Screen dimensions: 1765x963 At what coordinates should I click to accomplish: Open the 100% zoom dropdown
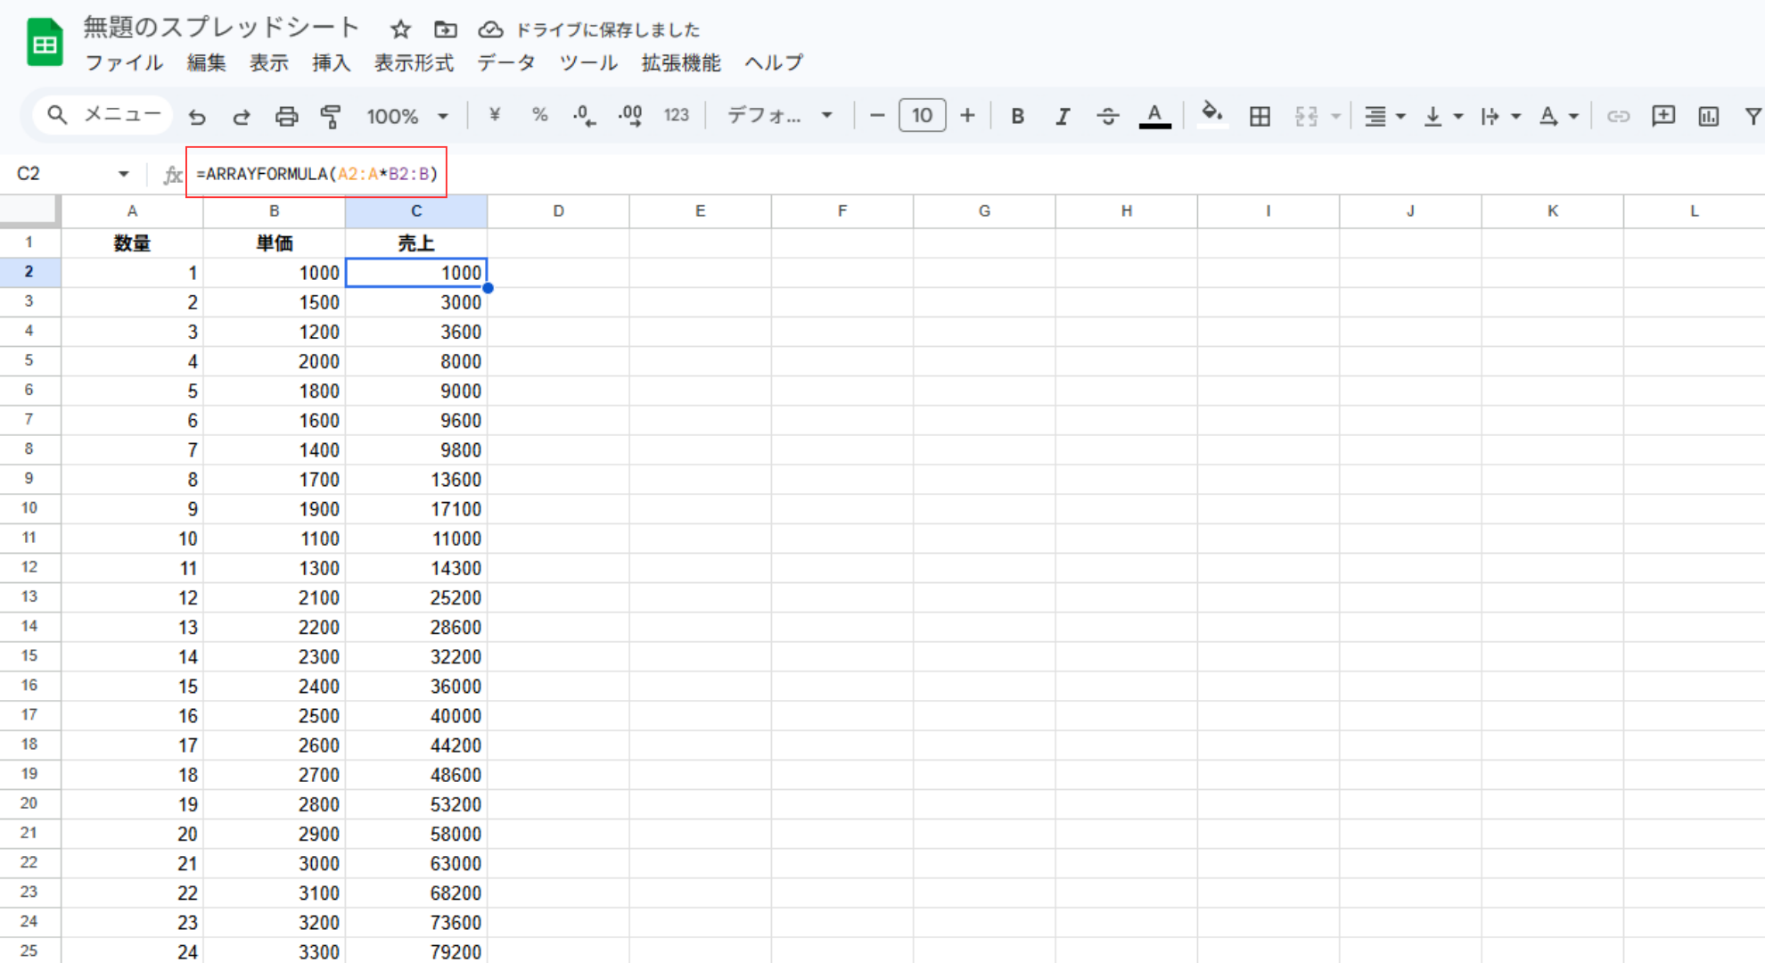407,116
